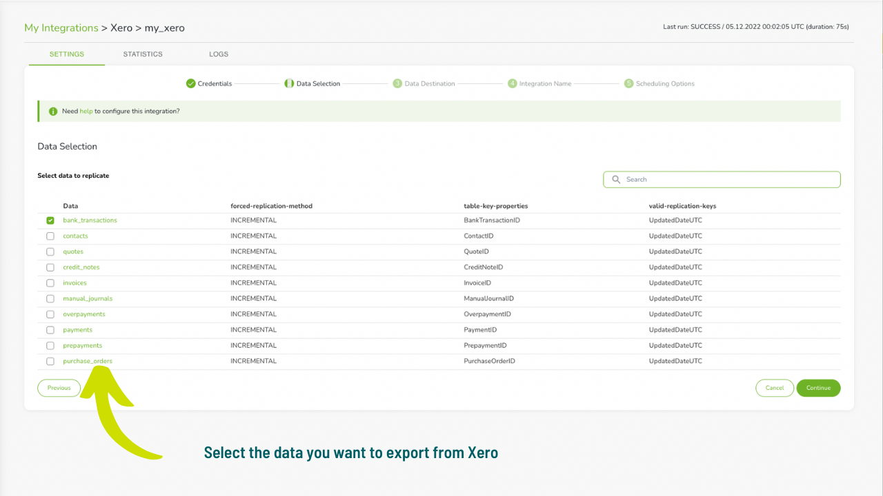Go to Data Destination step label

tap(430, 83)
